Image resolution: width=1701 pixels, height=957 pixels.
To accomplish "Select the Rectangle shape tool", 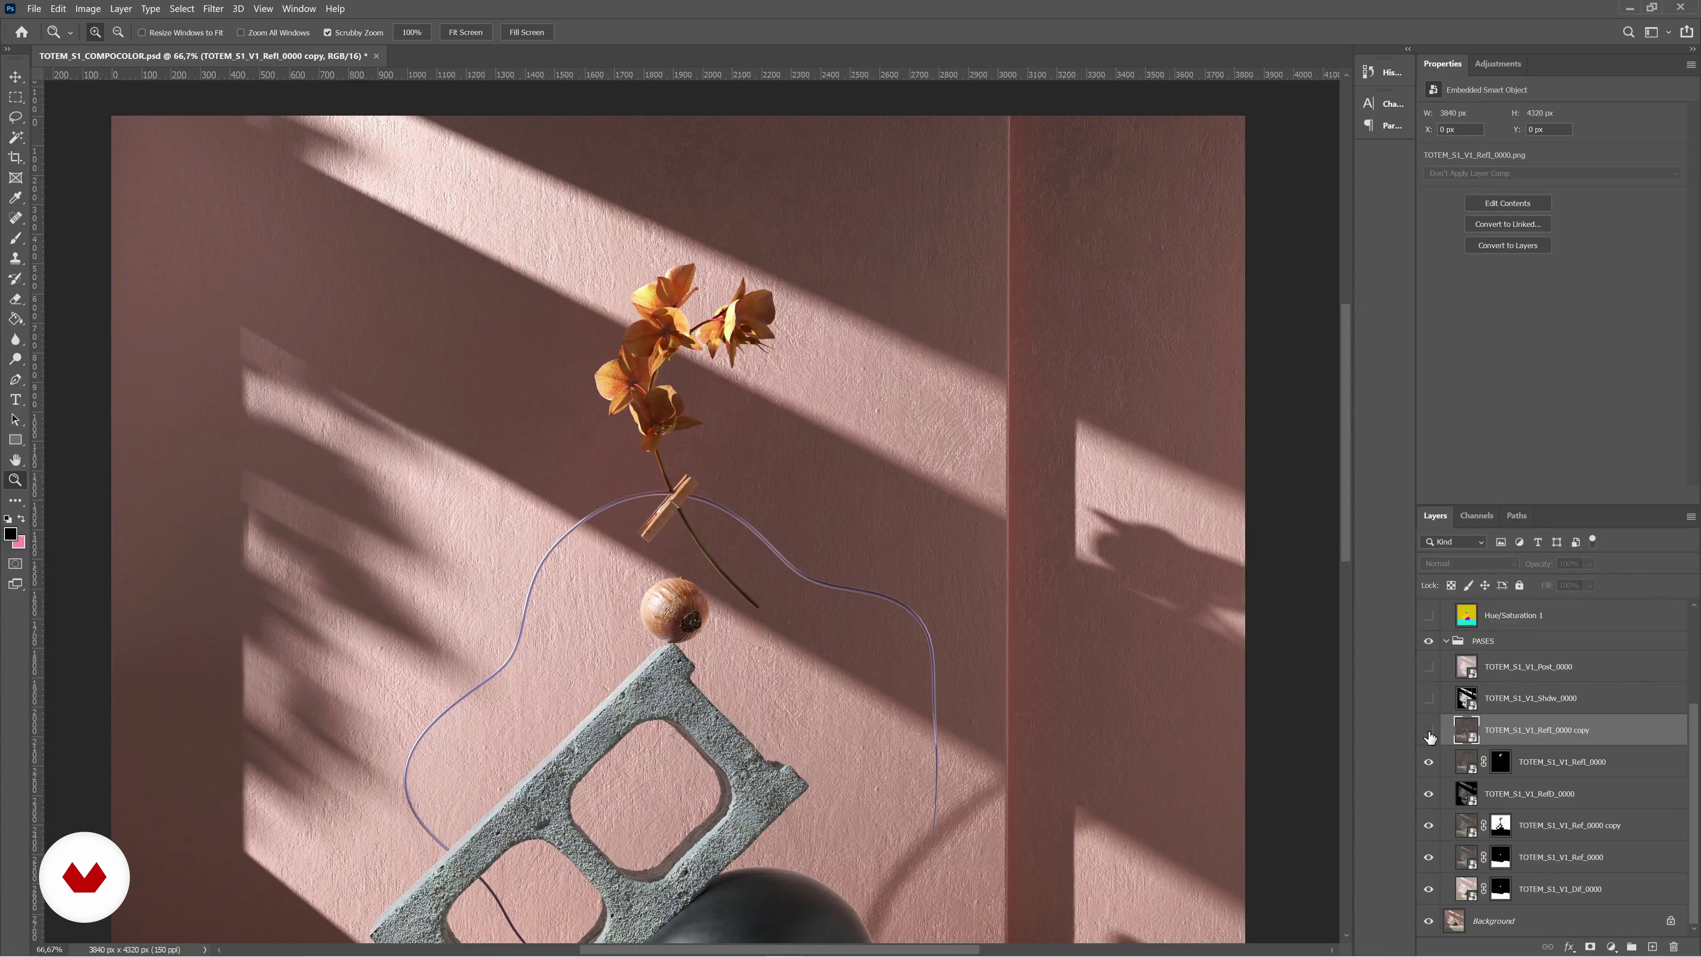I will [15, 440].
